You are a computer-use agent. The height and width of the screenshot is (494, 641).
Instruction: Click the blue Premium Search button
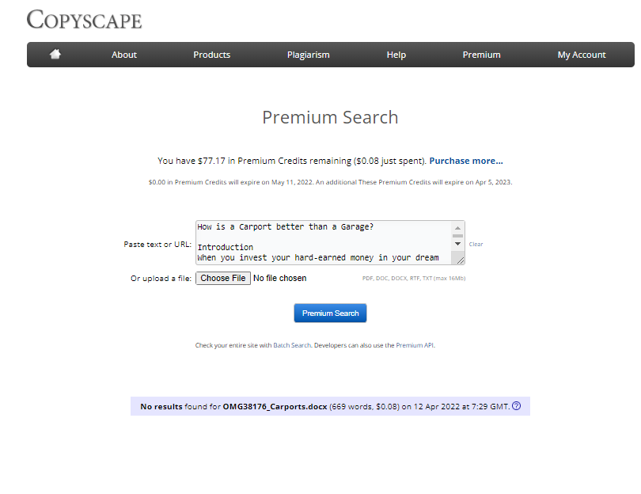[330, 313]
